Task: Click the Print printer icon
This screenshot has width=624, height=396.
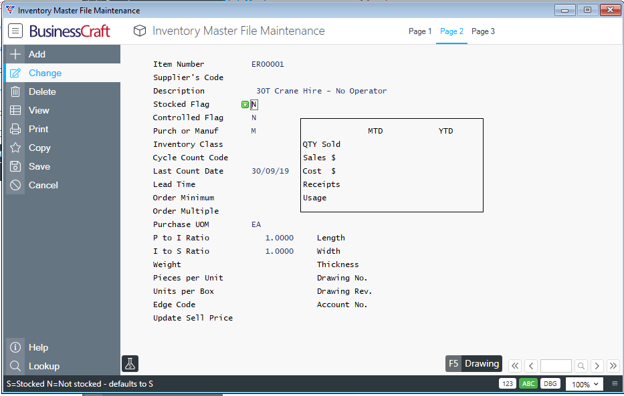Action: coord(15,129)
